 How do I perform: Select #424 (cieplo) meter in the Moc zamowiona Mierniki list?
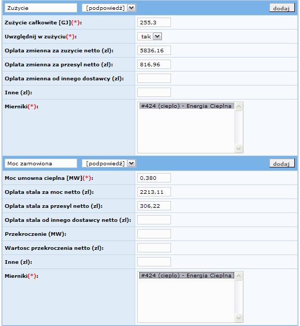click(187, 276)
